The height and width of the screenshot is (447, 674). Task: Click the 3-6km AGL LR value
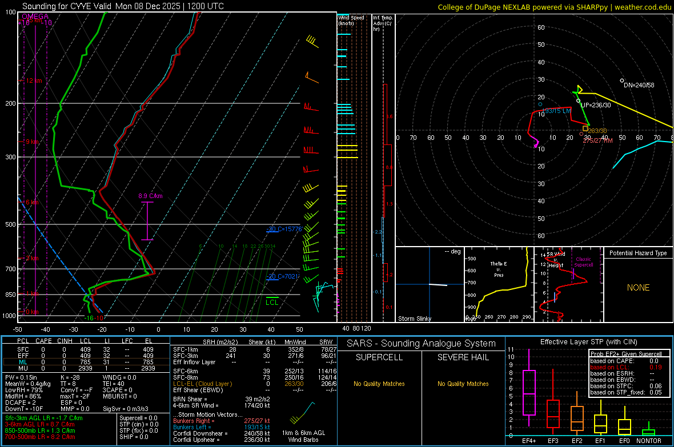tap(41, 424)
